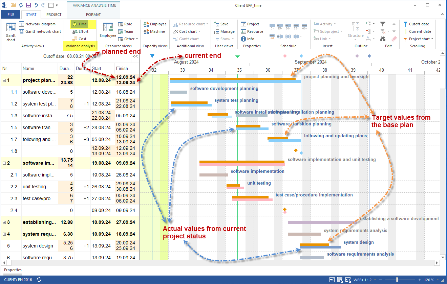
Task: Open Team resource view
Action: (x=126, y=31)
